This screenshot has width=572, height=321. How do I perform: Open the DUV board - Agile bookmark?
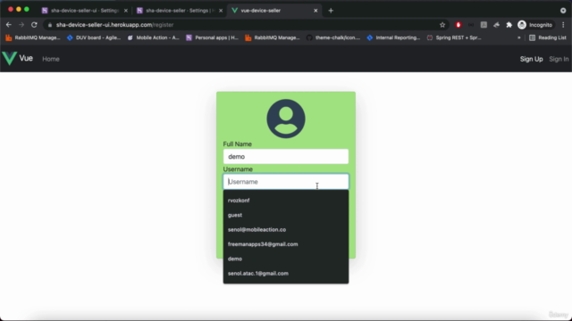pos(94,37)
